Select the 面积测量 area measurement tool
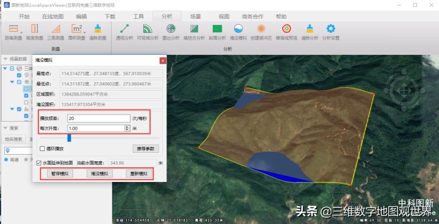Viewport: 439px width, 224px height. 77,32
